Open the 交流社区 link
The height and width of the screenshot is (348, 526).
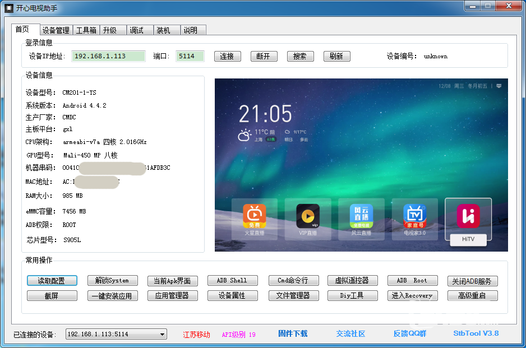point(351,333)
